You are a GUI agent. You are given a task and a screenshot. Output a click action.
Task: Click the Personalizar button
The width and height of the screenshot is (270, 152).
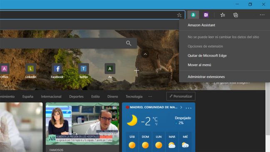click(181, 96)
